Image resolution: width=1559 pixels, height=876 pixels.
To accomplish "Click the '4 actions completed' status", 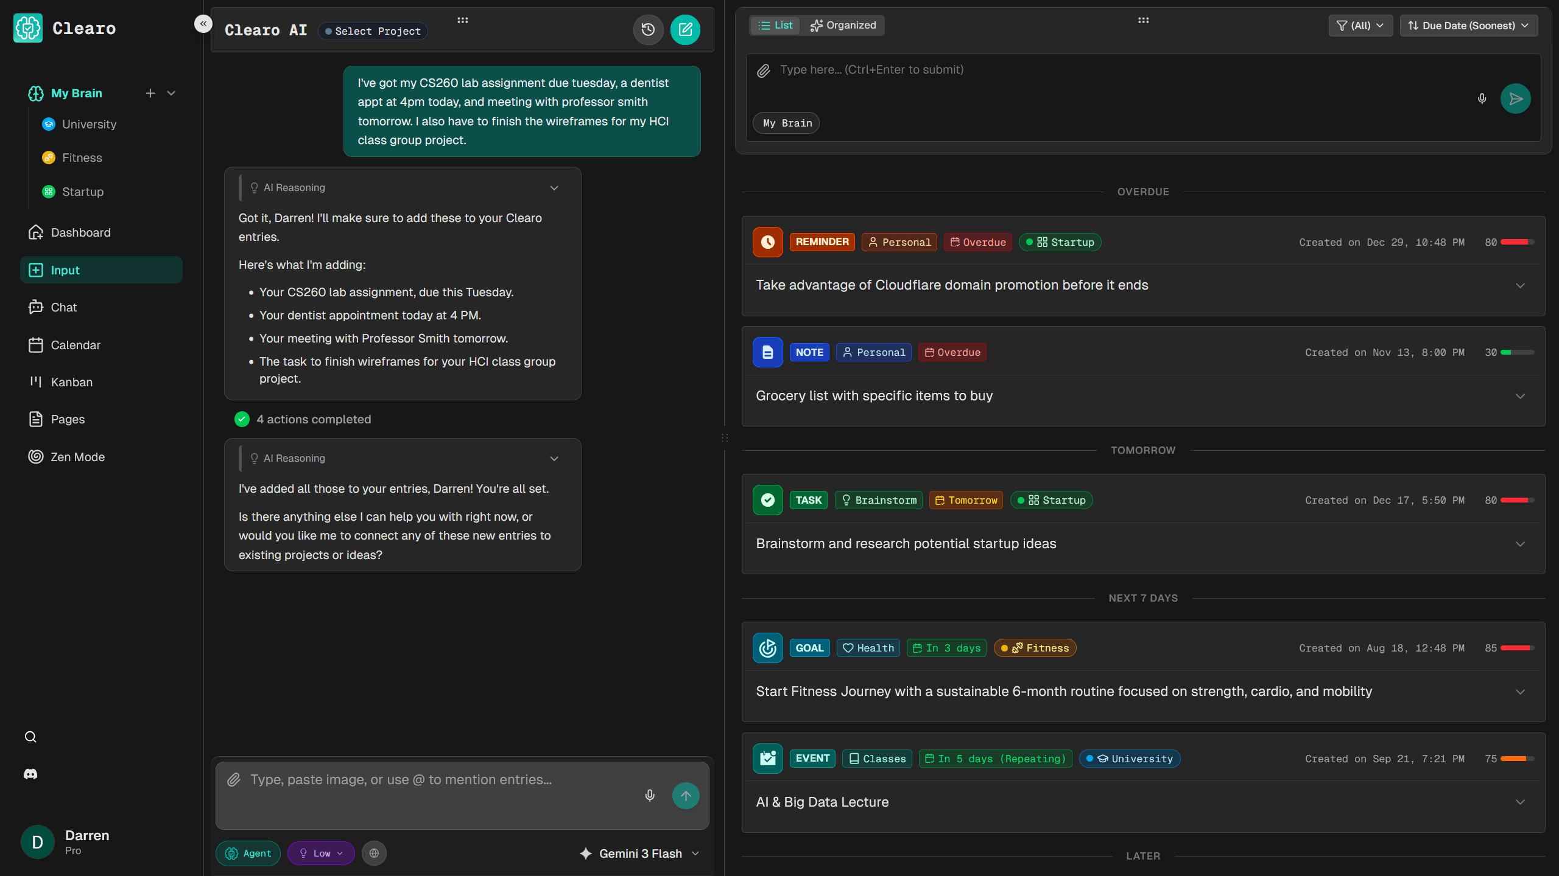I will coord(303,419).
